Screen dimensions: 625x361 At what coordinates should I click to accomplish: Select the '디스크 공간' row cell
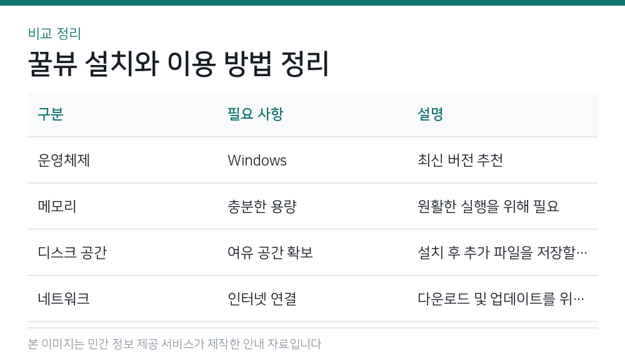[72, 252]
